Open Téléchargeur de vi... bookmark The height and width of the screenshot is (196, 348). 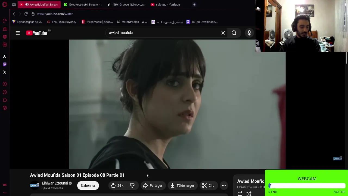[x=28, y=22]
